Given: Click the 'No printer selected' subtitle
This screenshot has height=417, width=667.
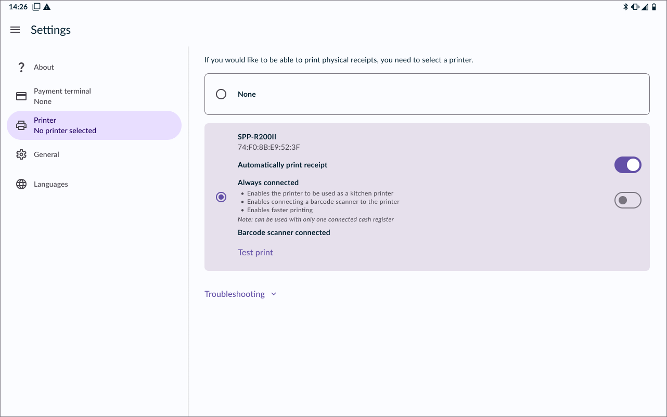Looking at the screenshot, I should [x=65, y=131].
